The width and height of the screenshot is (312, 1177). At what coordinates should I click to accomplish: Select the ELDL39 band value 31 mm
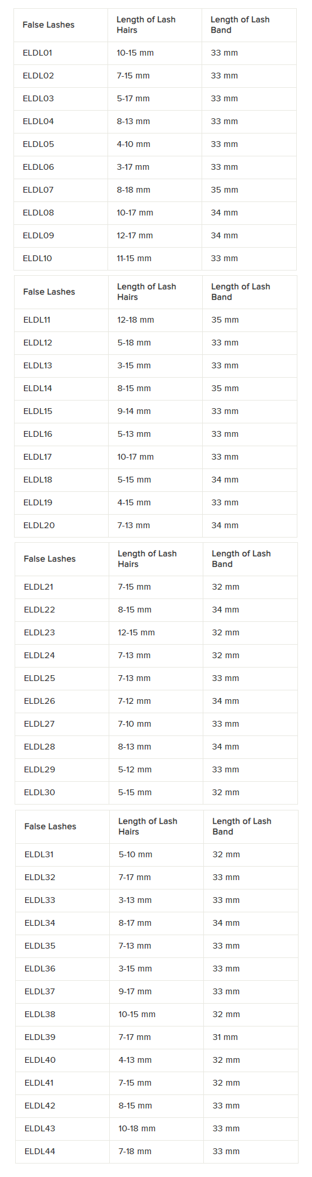[225, 1037]
